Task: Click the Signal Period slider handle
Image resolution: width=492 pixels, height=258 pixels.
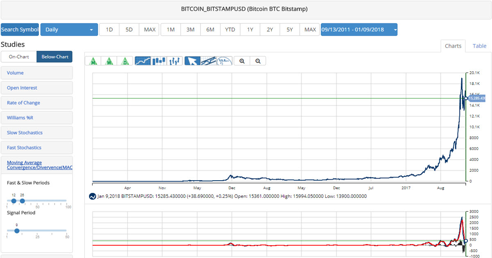Action: (17, 231)
